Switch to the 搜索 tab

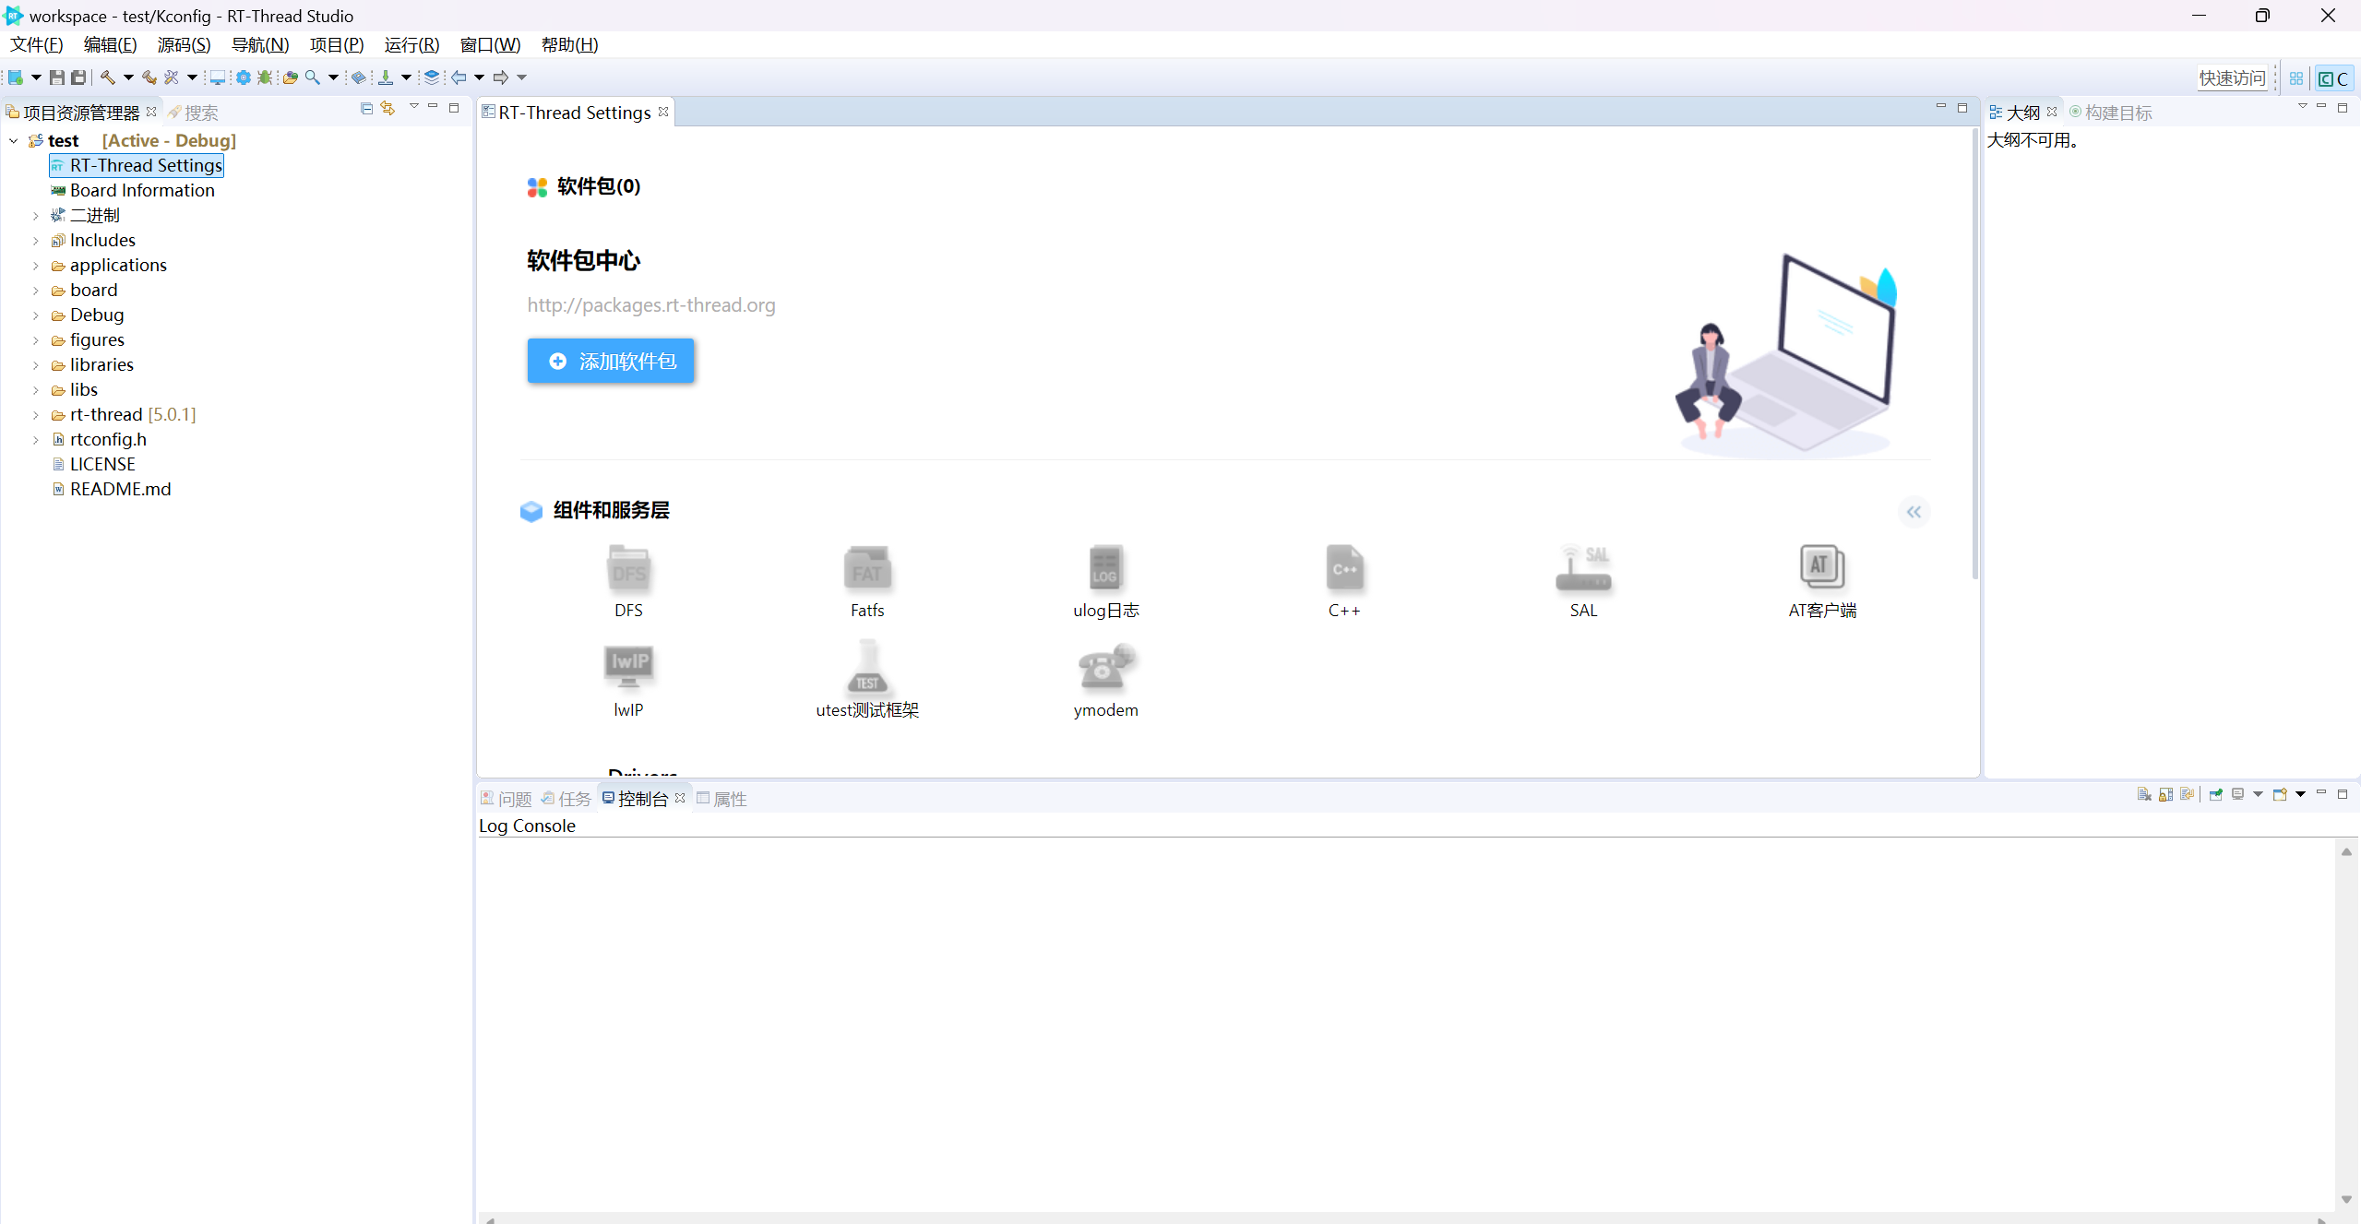tap(193, 113)
